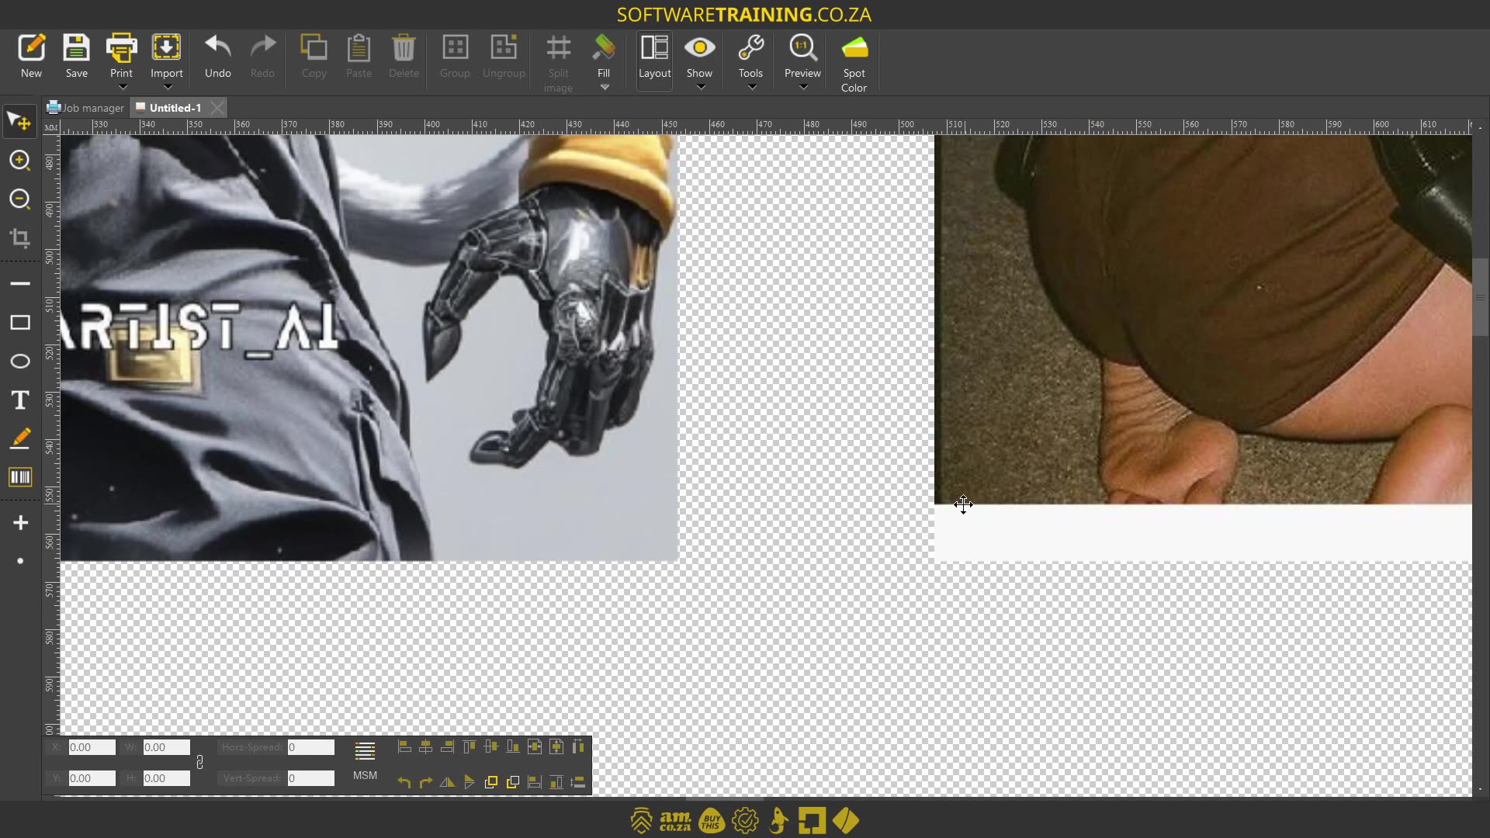This screenshot has height=838, width=1490.
Task: Click the Tools wrench icon
Action: 750,48
